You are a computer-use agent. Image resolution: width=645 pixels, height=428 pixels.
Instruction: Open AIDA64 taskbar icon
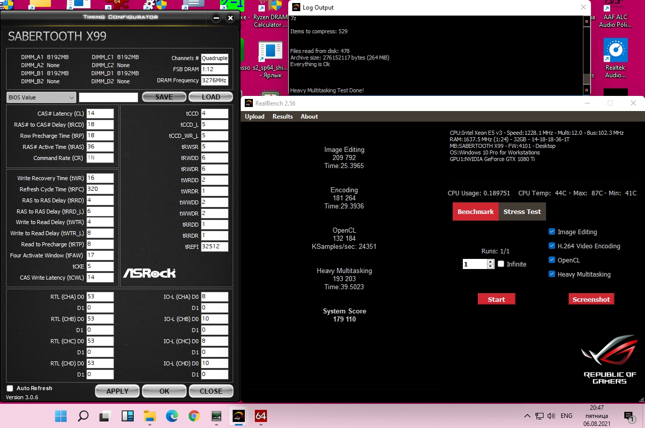[x=260, y=416]
